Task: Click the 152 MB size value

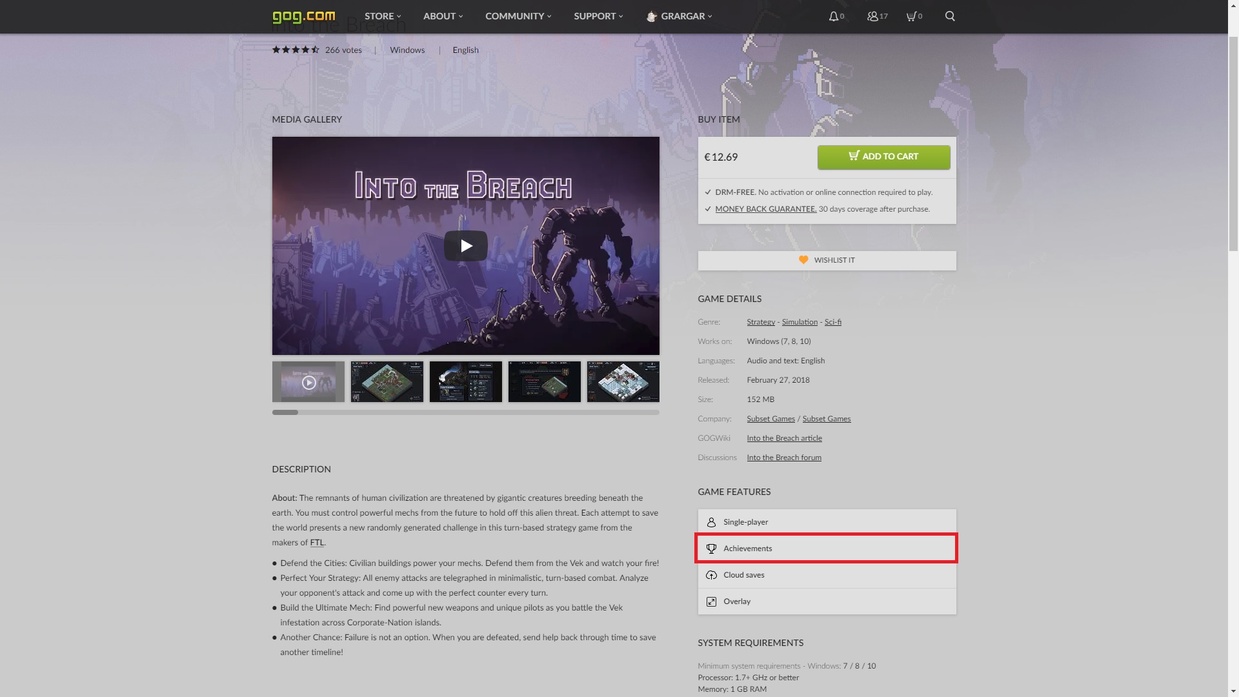Action: click(760, 399)
